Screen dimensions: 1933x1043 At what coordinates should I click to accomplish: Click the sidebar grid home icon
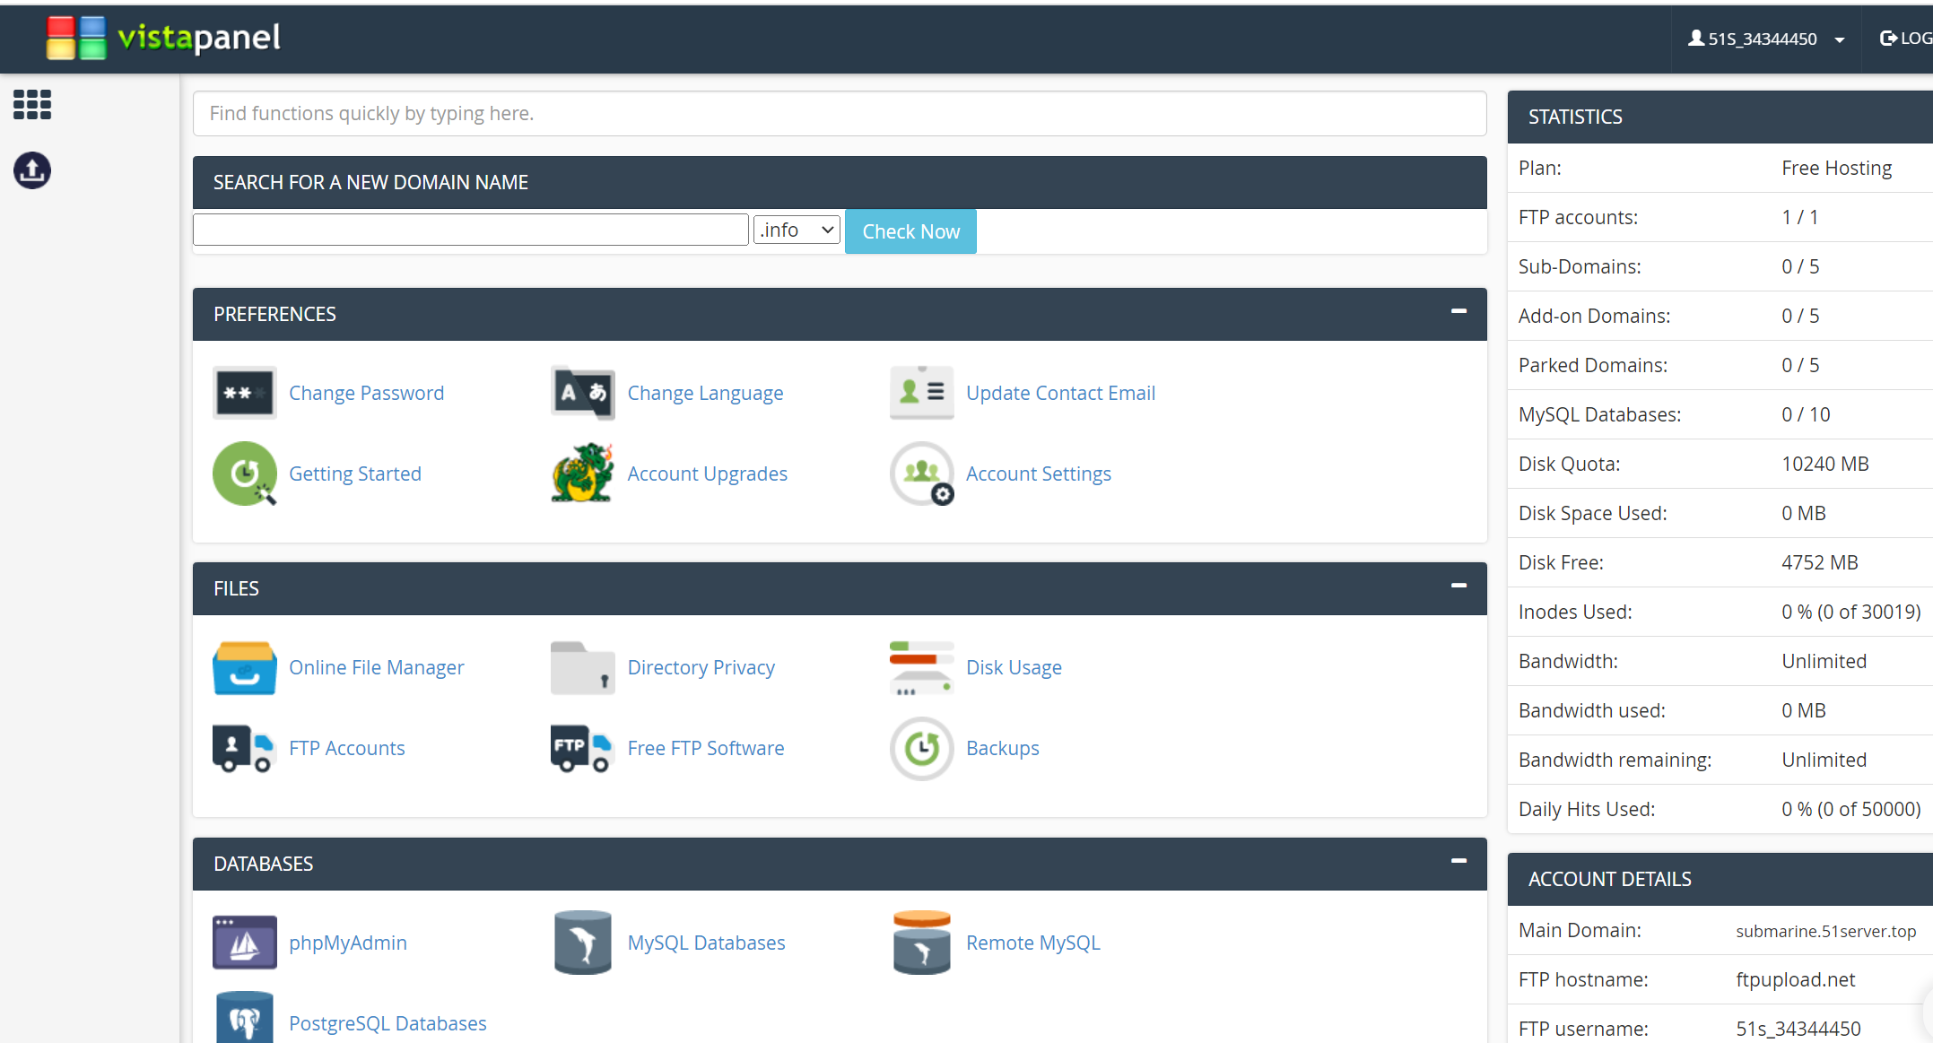[32, 105]
